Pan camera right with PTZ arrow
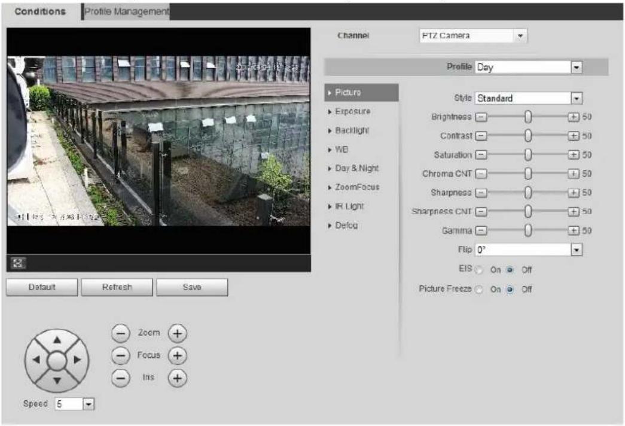This screenshot has width=625, height=426. pyautogui.click(x=78, y=360)
